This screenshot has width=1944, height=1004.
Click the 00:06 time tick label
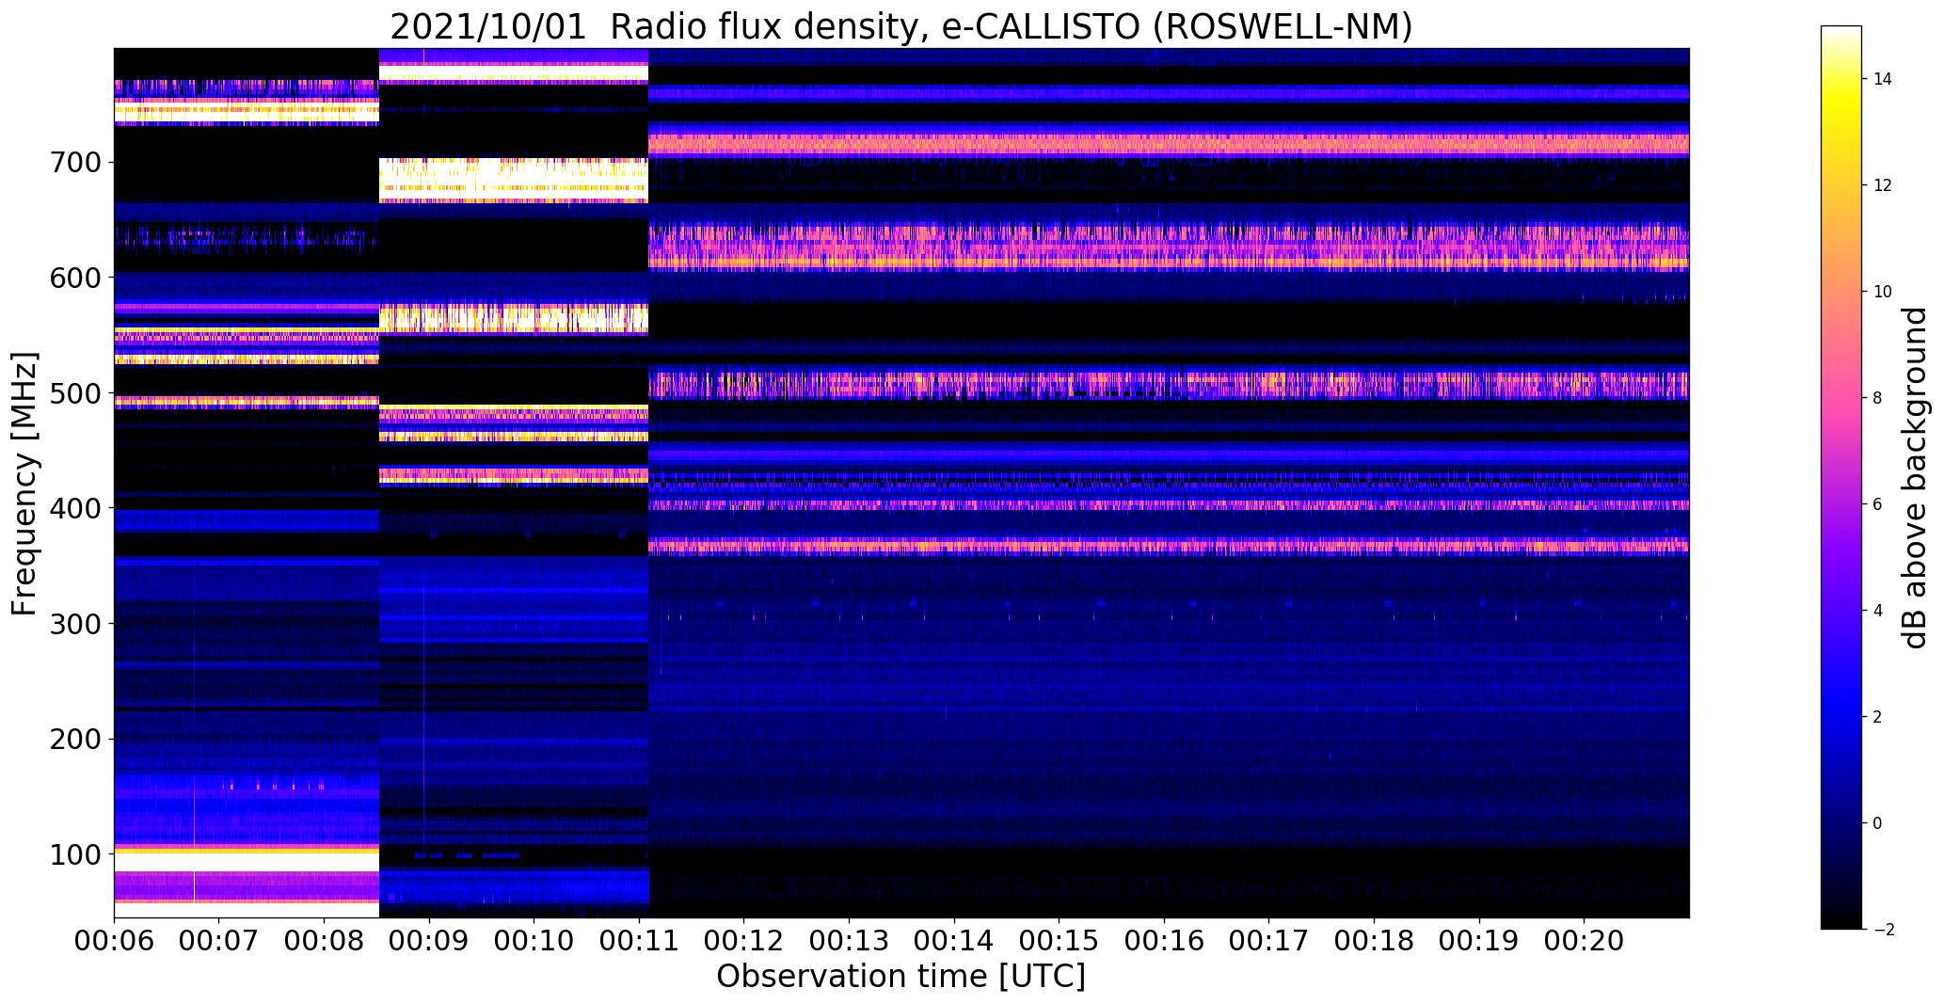coord(114,941)
